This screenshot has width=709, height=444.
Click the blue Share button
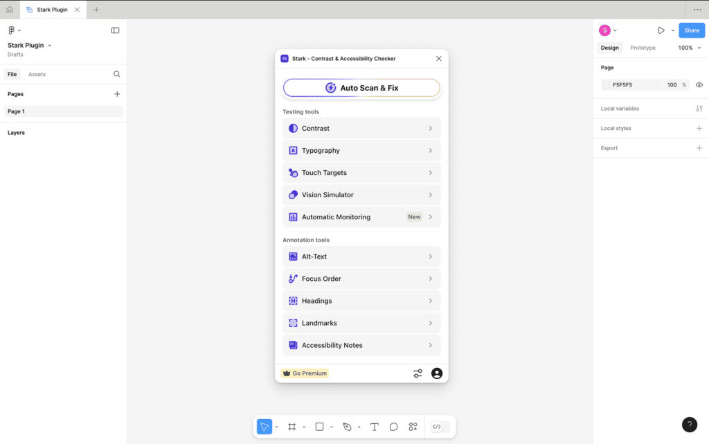tap(692, 30)
